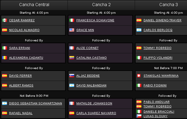The image size is (187, 119).
Task: Click the Mexico flag beside Cesar Ramirez
Action: [x=5, y=20]
